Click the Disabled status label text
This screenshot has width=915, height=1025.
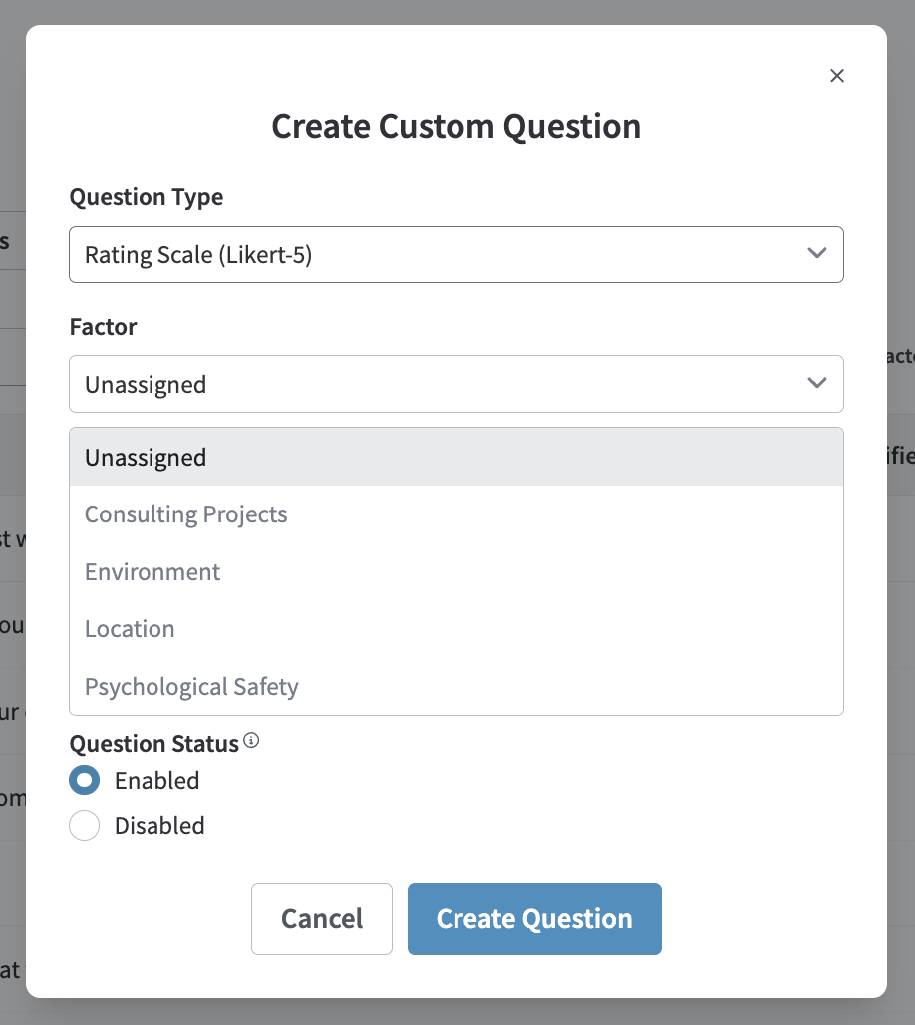(159, 826)
